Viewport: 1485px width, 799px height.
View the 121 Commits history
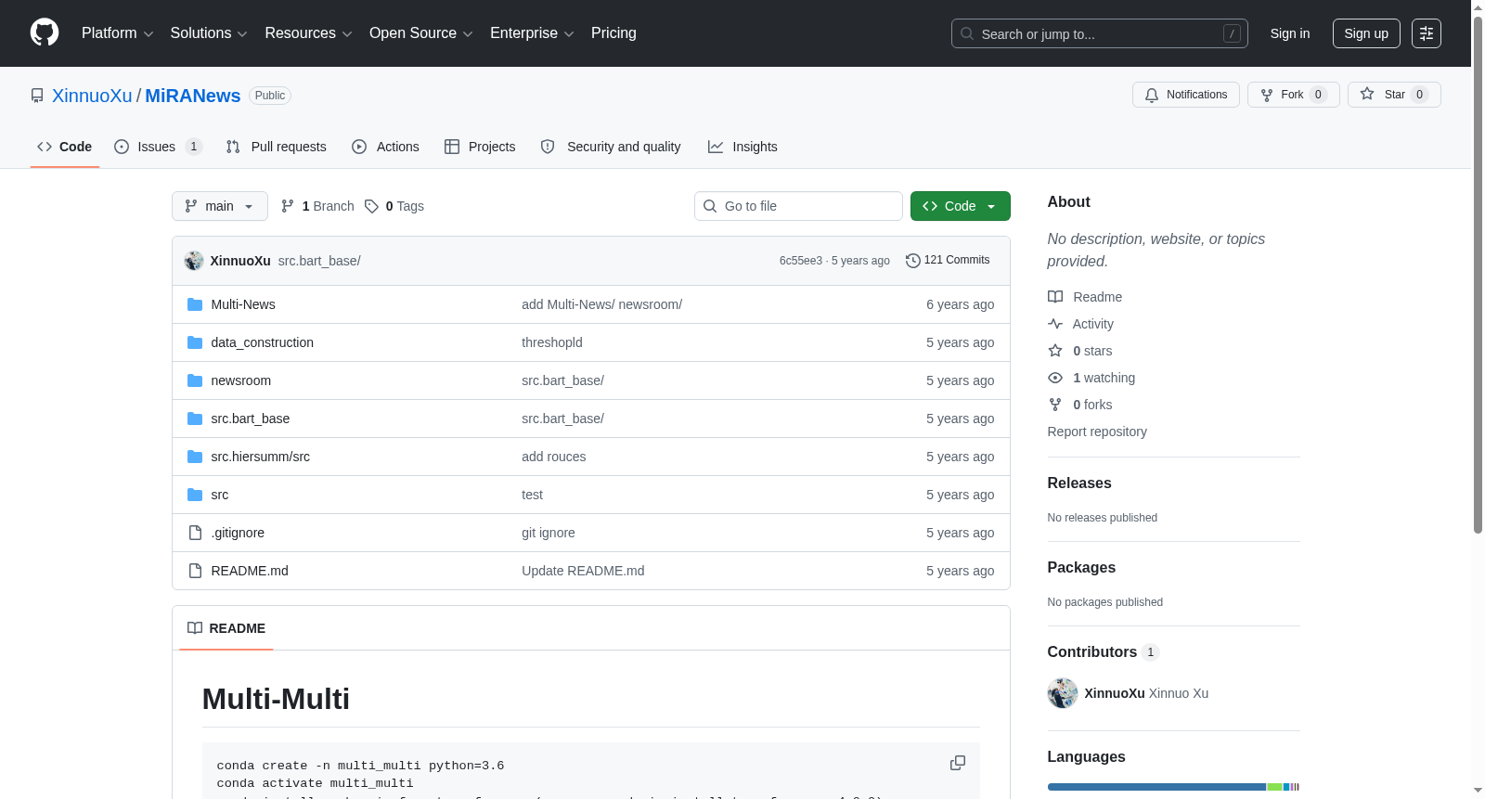pyautogui.click(x=948, y=261)
